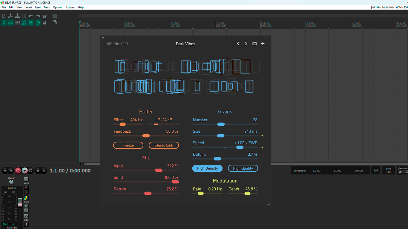Pause playback in transport

click(44, 171)
